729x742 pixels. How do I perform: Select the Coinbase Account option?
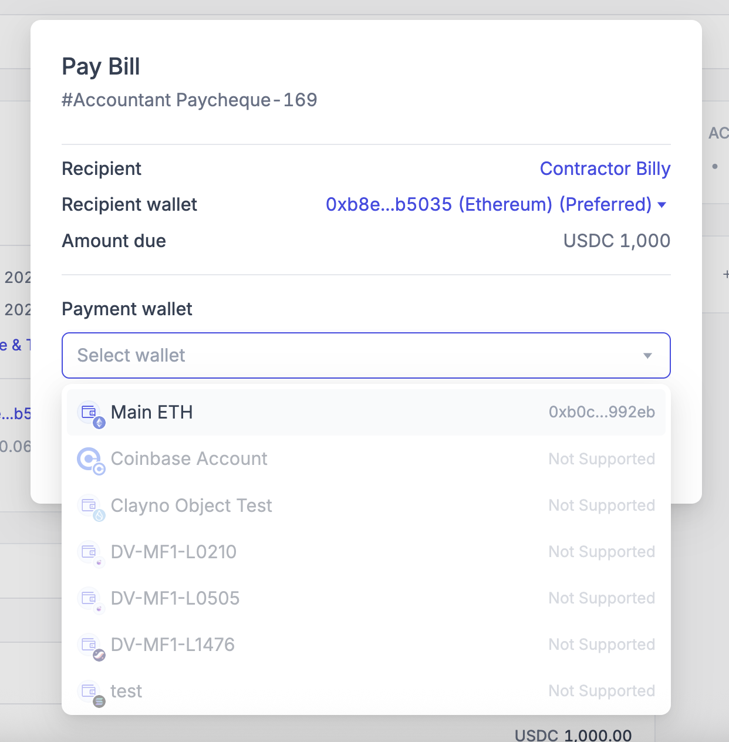pos(189,459)
